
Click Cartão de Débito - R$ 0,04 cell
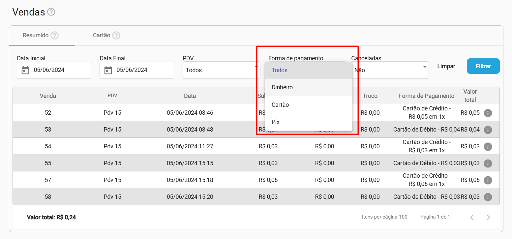[x=427, y=130]
